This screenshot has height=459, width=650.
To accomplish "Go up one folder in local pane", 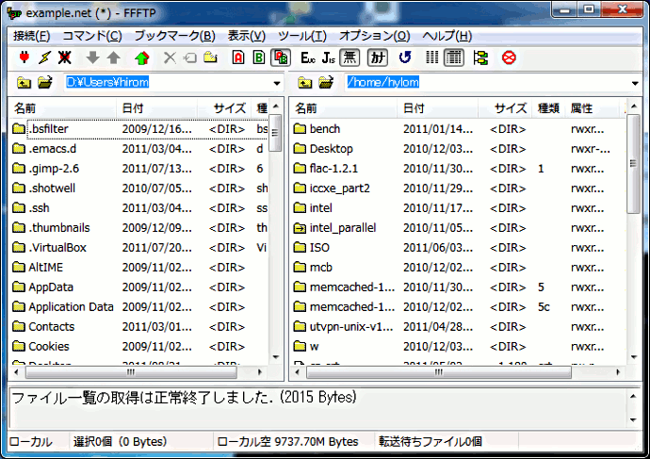I will point(24,83).
